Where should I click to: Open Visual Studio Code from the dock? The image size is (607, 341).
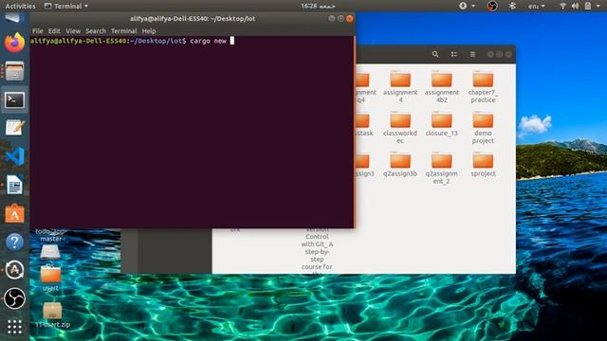click(14, 156)
